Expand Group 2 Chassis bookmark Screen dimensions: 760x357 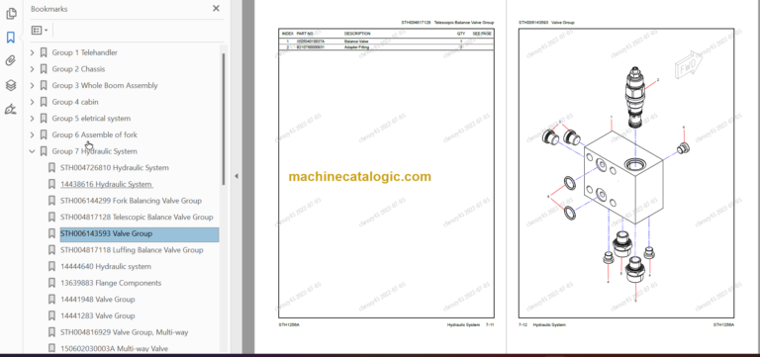pos(32,69)
